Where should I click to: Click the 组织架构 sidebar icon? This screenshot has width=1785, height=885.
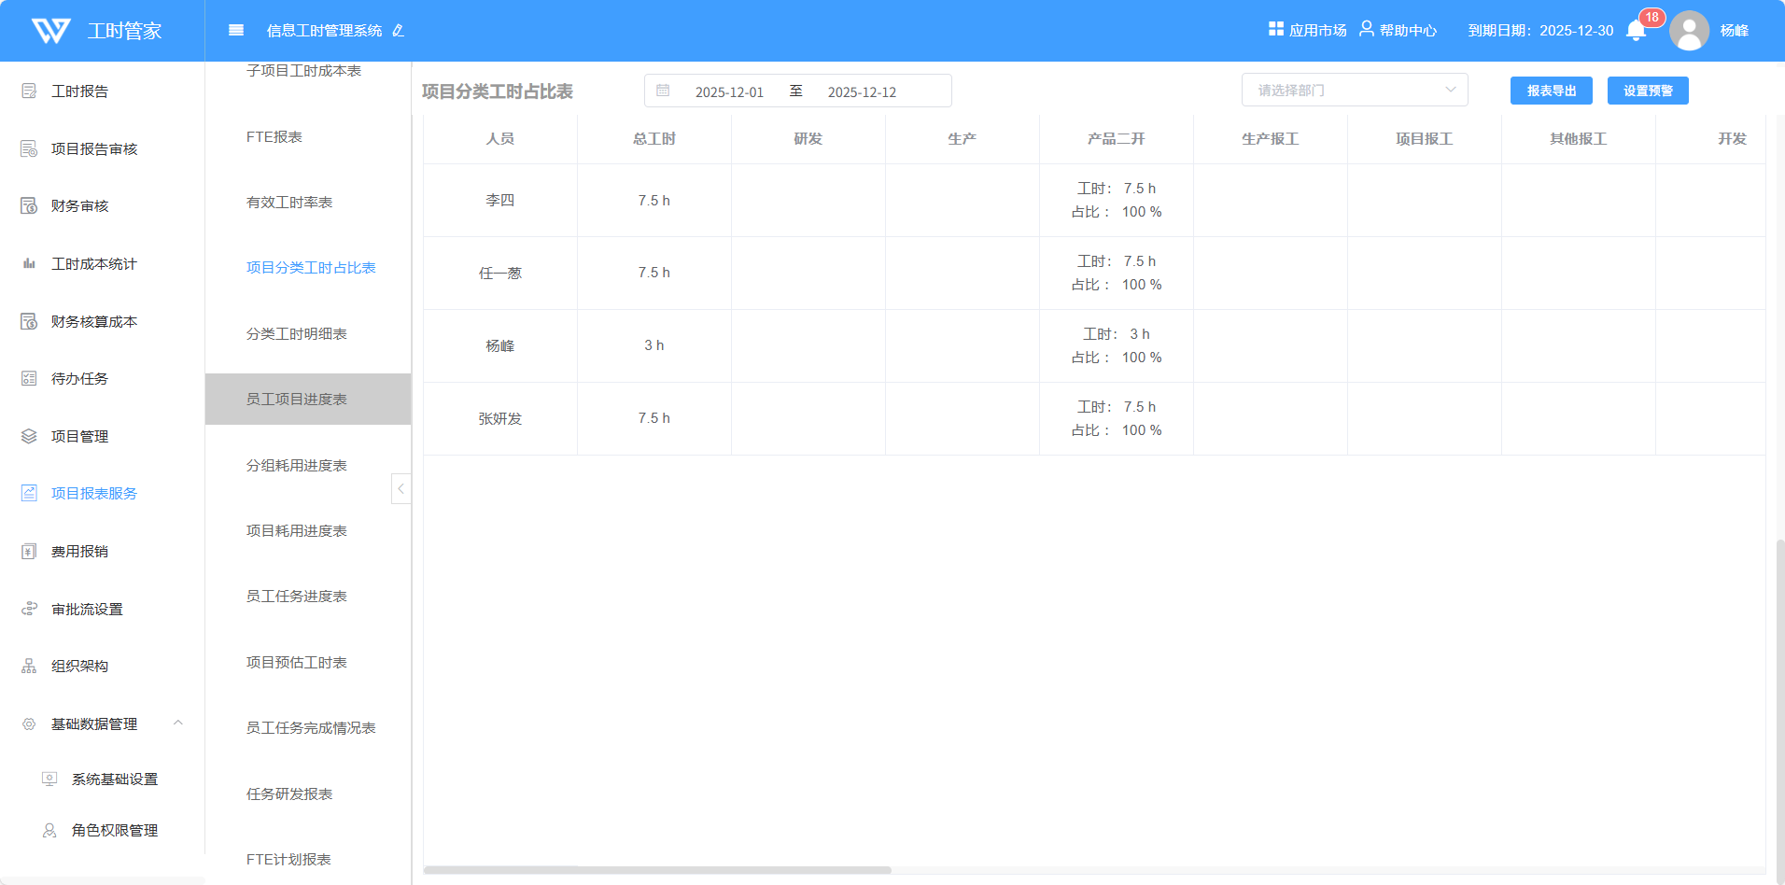pos(29,667)
